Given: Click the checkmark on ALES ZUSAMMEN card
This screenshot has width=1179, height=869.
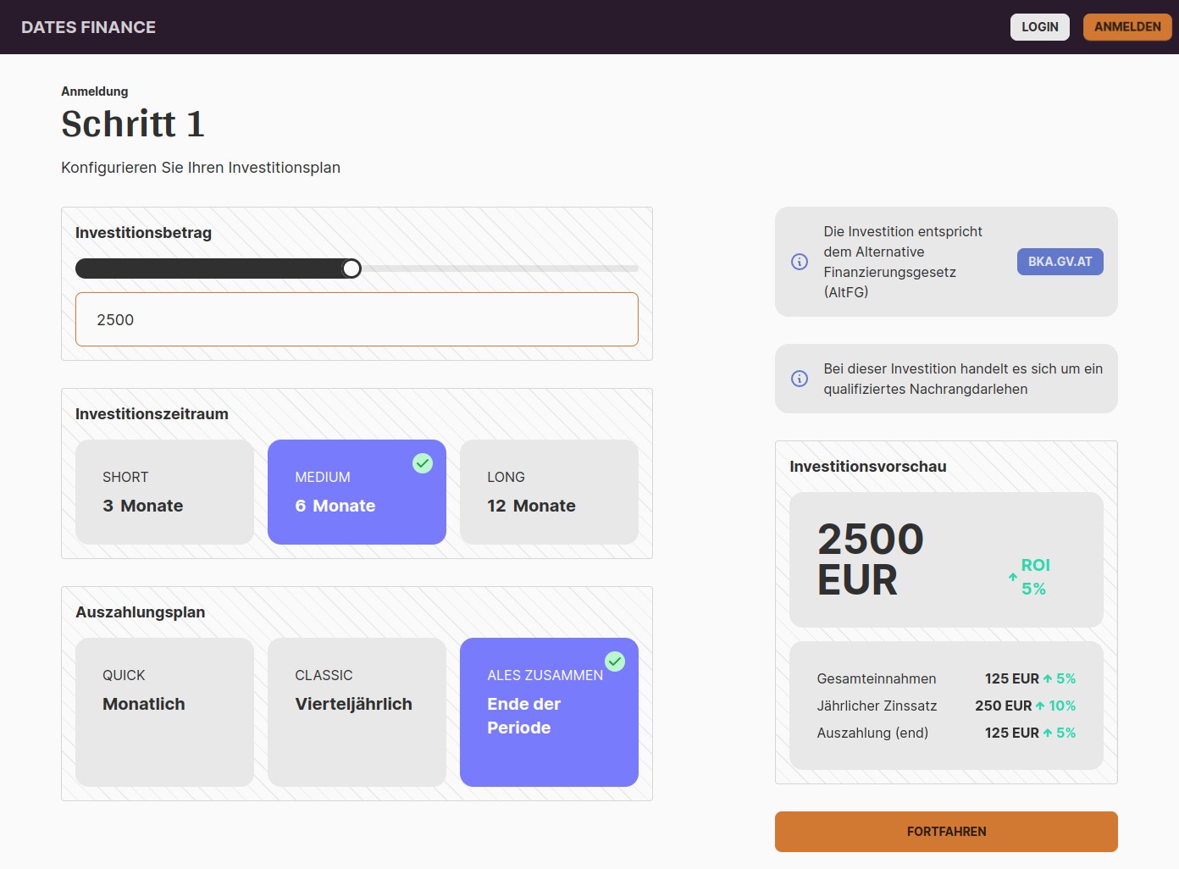Looking at the screenshot, I should (x=615, y=661).
